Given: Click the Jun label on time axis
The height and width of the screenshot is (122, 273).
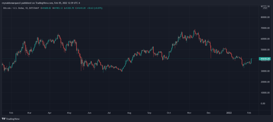Looking at the screenshot, I should pos(89,113).
